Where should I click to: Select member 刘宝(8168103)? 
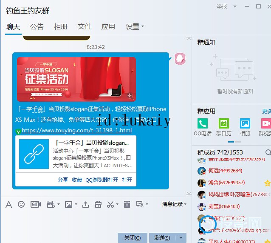(x=224, y=206)
